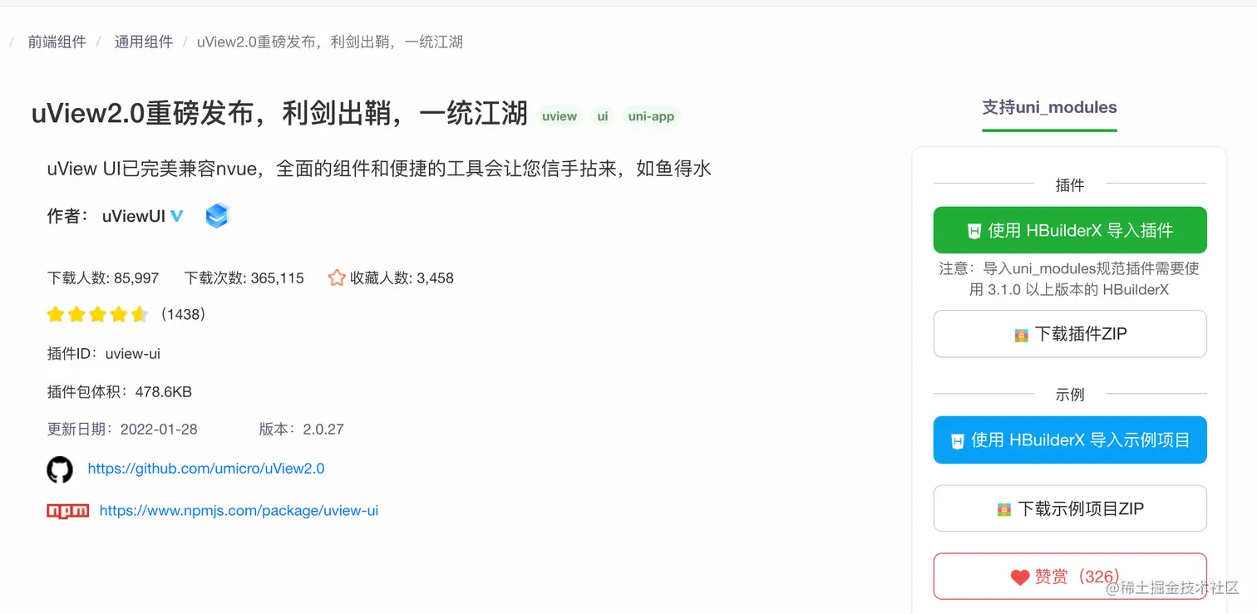Click 下载插件ZIP button

[1070, 334]
